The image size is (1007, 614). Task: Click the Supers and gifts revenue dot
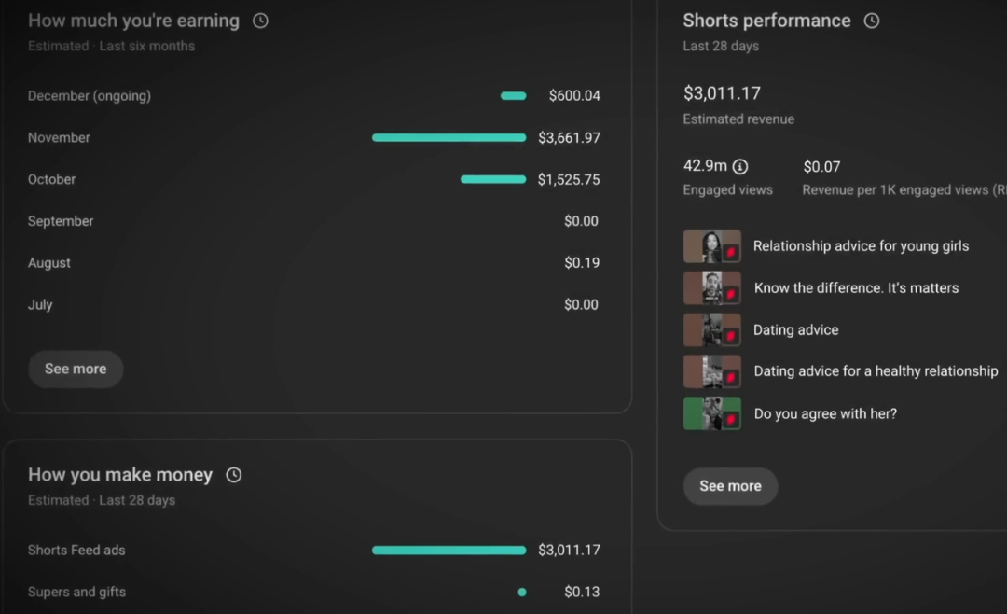522,592
